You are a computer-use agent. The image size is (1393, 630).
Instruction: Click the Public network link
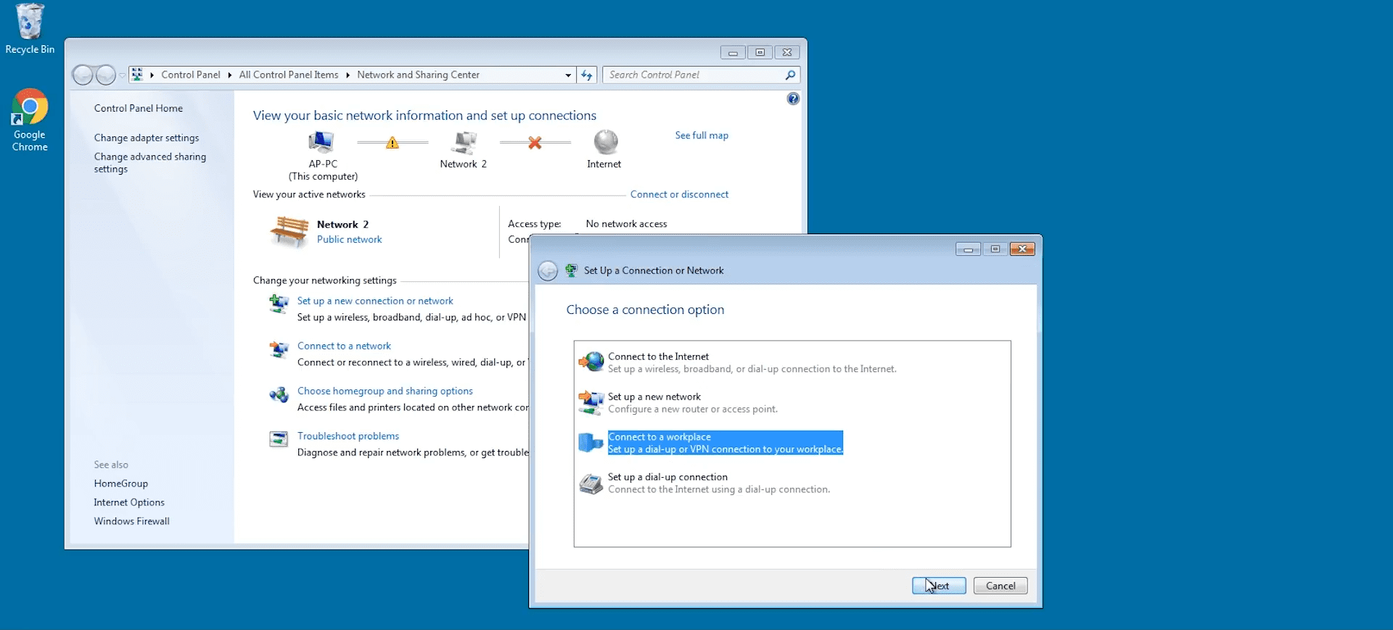point(349,239)
